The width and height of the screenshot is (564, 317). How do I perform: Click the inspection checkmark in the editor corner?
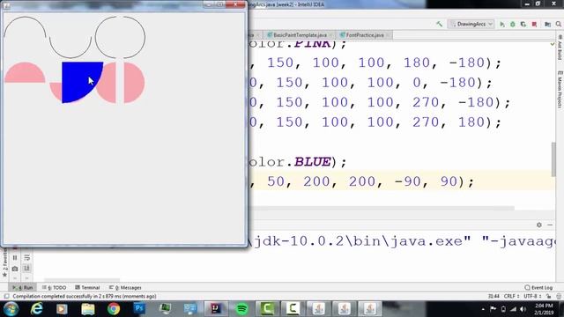coord(553,44)
